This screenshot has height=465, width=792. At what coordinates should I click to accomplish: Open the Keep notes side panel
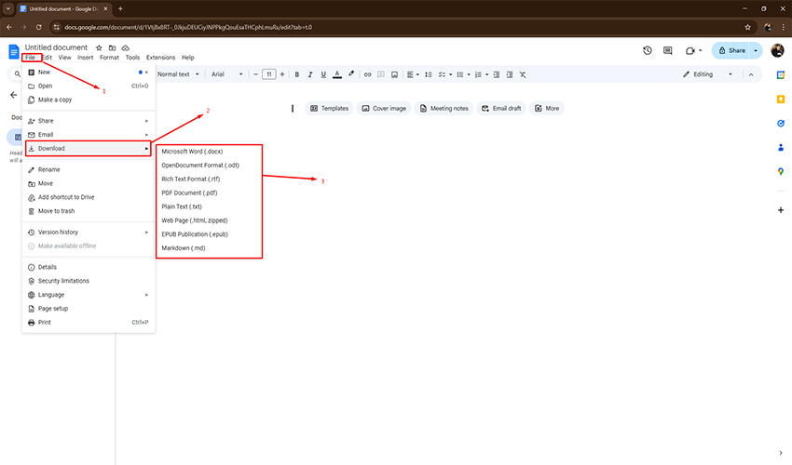[x=781, y=99]
